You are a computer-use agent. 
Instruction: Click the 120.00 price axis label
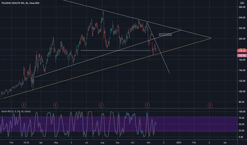coord(242,81)
